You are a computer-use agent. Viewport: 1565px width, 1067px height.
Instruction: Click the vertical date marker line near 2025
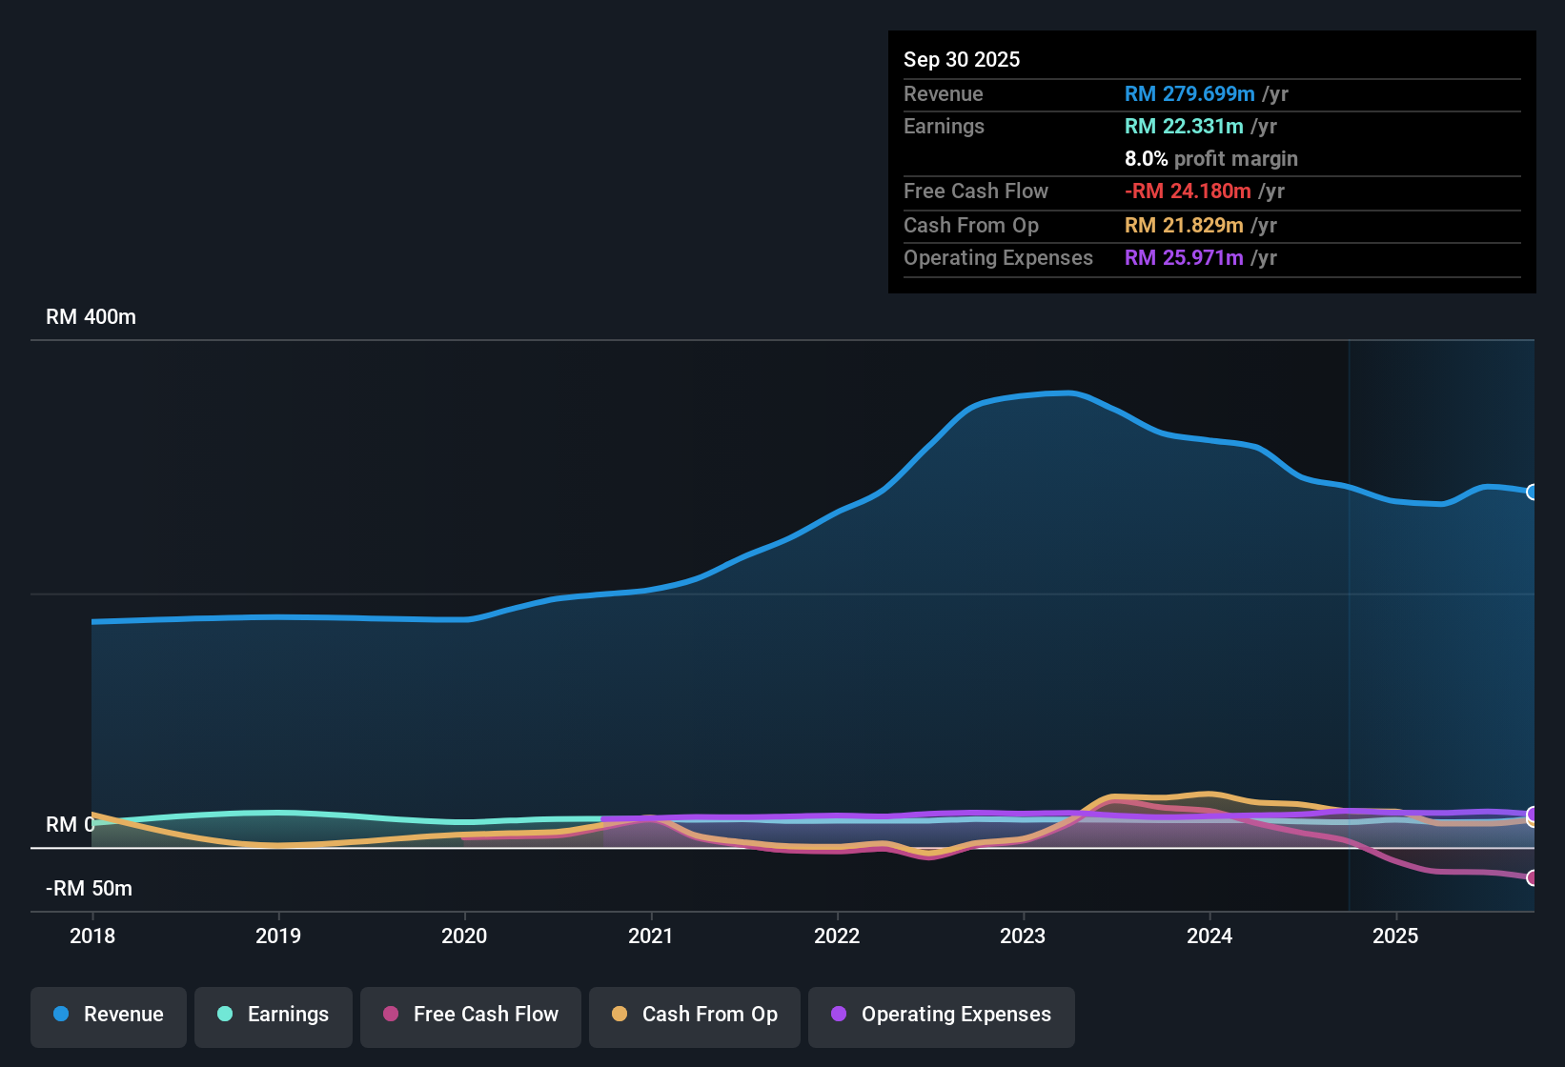1350,619
